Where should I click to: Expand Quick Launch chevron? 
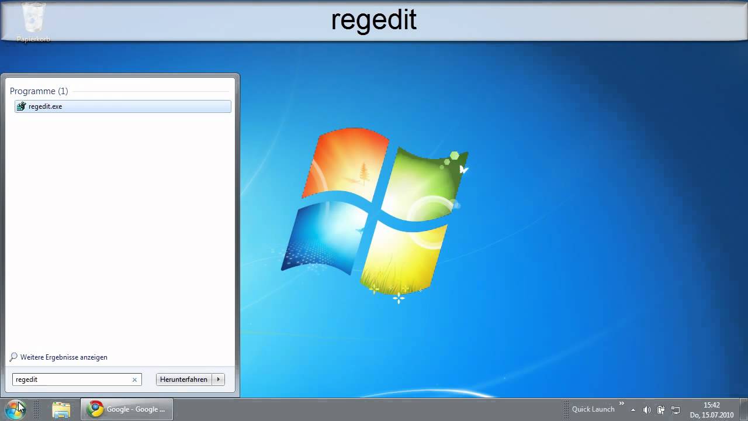621,403
